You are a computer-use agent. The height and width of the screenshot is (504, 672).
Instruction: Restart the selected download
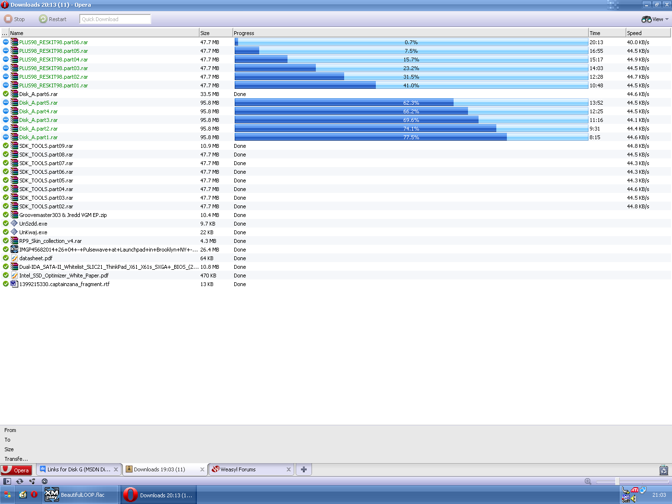53,19
